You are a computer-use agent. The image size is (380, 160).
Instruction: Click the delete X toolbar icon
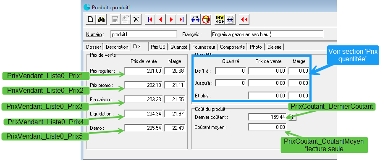136,20
